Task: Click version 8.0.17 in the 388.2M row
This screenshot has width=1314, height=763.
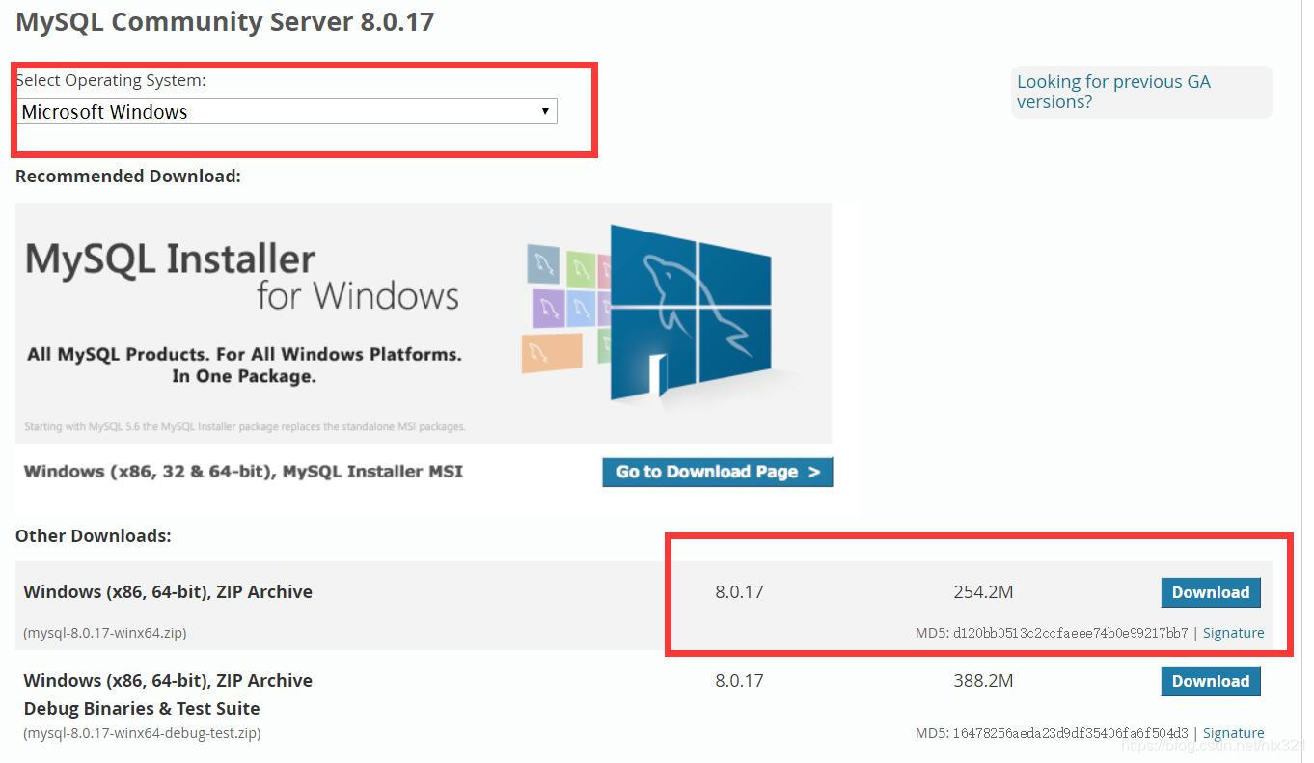Action: pyautogui.click(x=739, y=681)
